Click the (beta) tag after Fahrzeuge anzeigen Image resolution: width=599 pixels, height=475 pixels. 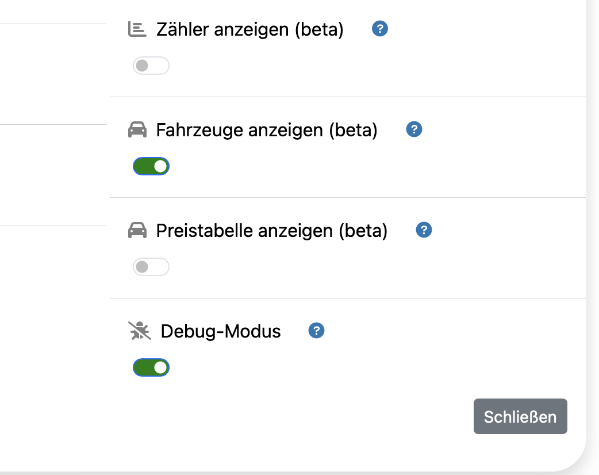[x=353, y=131]
